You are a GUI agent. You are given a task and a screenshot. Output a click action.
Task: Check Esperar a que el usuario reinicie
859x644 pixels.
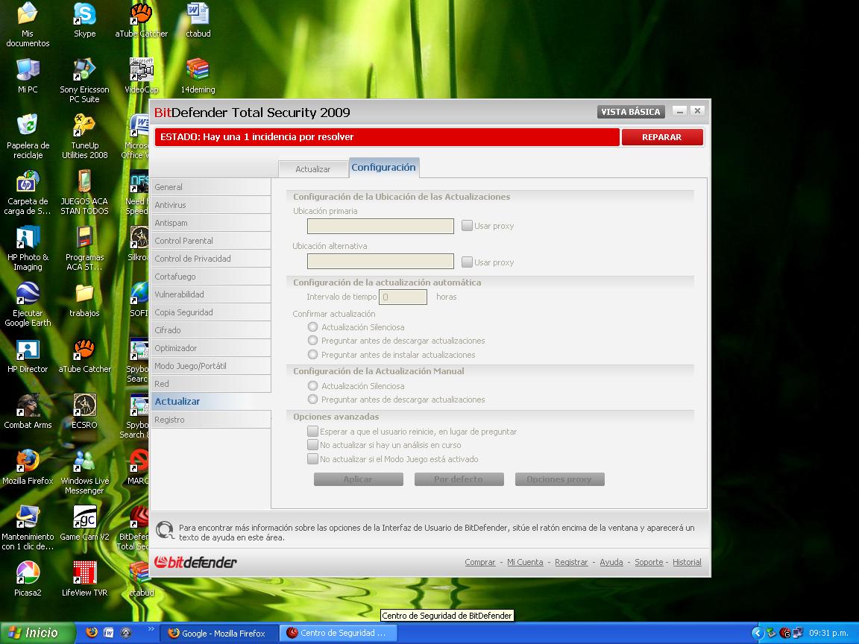pos(313,431)
